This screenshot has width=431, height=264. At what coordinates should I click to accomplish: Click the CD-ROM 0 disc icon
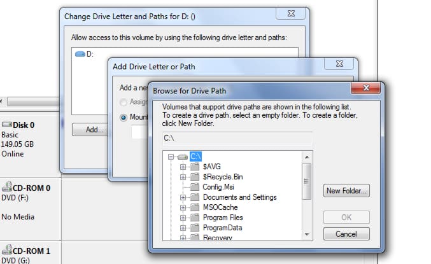(8, 188)
